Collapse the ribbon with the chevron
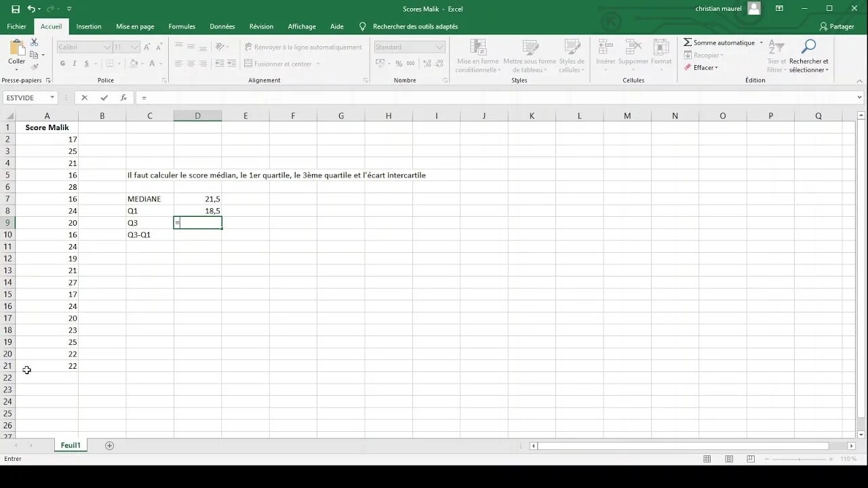 861,80
